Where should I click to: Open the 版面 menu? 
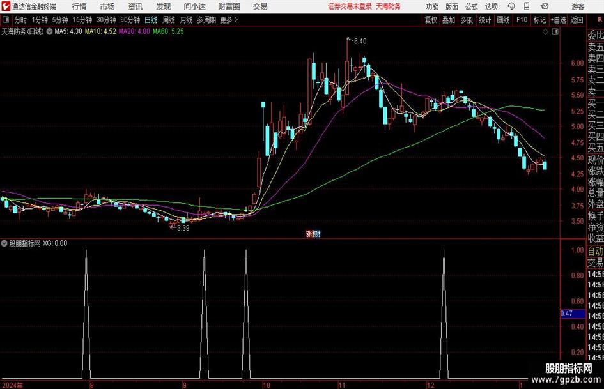452,6
